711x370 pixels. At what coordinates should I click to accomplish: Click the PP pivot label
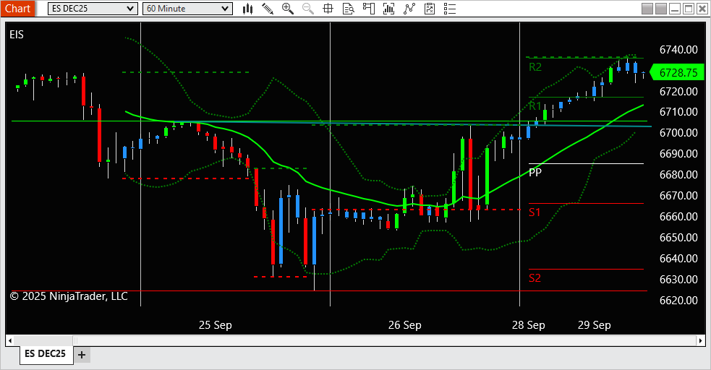pos(535,173)
